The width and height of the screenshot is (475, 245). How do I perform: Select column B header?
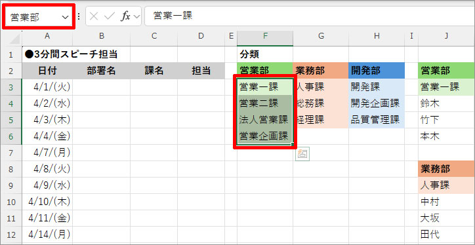[102, 36]
